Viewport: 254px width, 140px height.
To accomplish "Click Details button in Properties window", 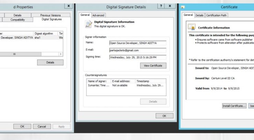I will pos(50,63).
